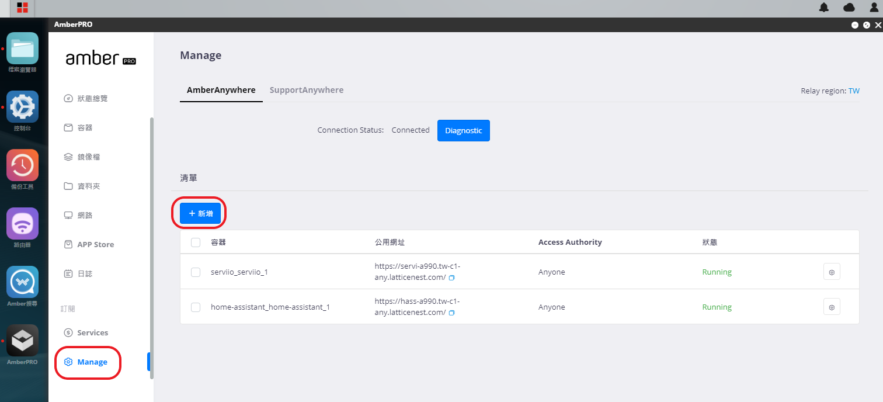
Task: Click the 新增 add button
Action: coord(200,214)
